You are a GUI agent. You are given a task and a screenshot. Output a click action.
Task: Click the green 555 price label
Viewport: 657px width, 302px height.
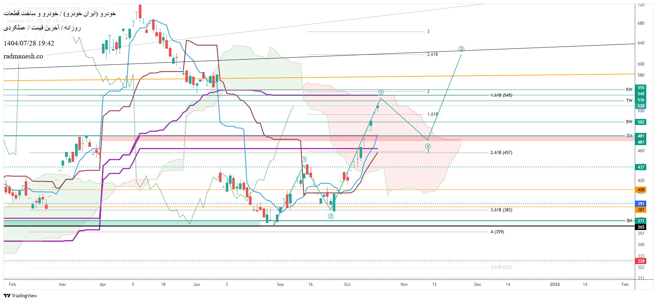click(x=641, y=88)
